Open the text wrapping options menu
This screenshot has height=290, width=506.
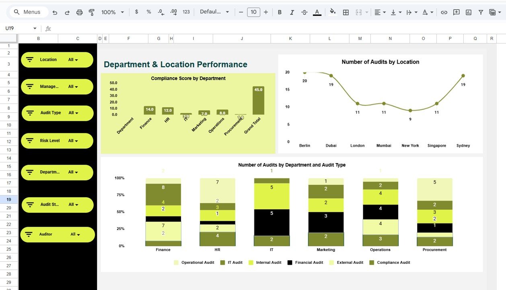click(411, 12)
